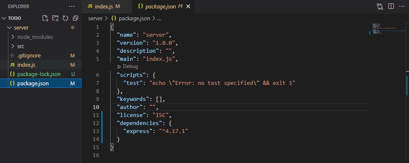Open Explorer more actions ellipsis
The height and width of the screenshot is (163, 409).
point(71,6)
